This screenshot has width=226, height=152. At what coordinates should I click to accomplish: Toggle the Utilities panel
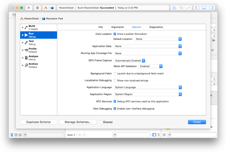coord(211,8)
